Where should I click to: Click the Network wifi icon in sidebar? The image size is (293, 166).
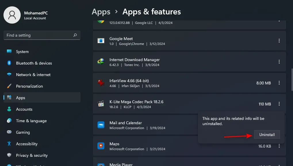(x=9, y=74)
